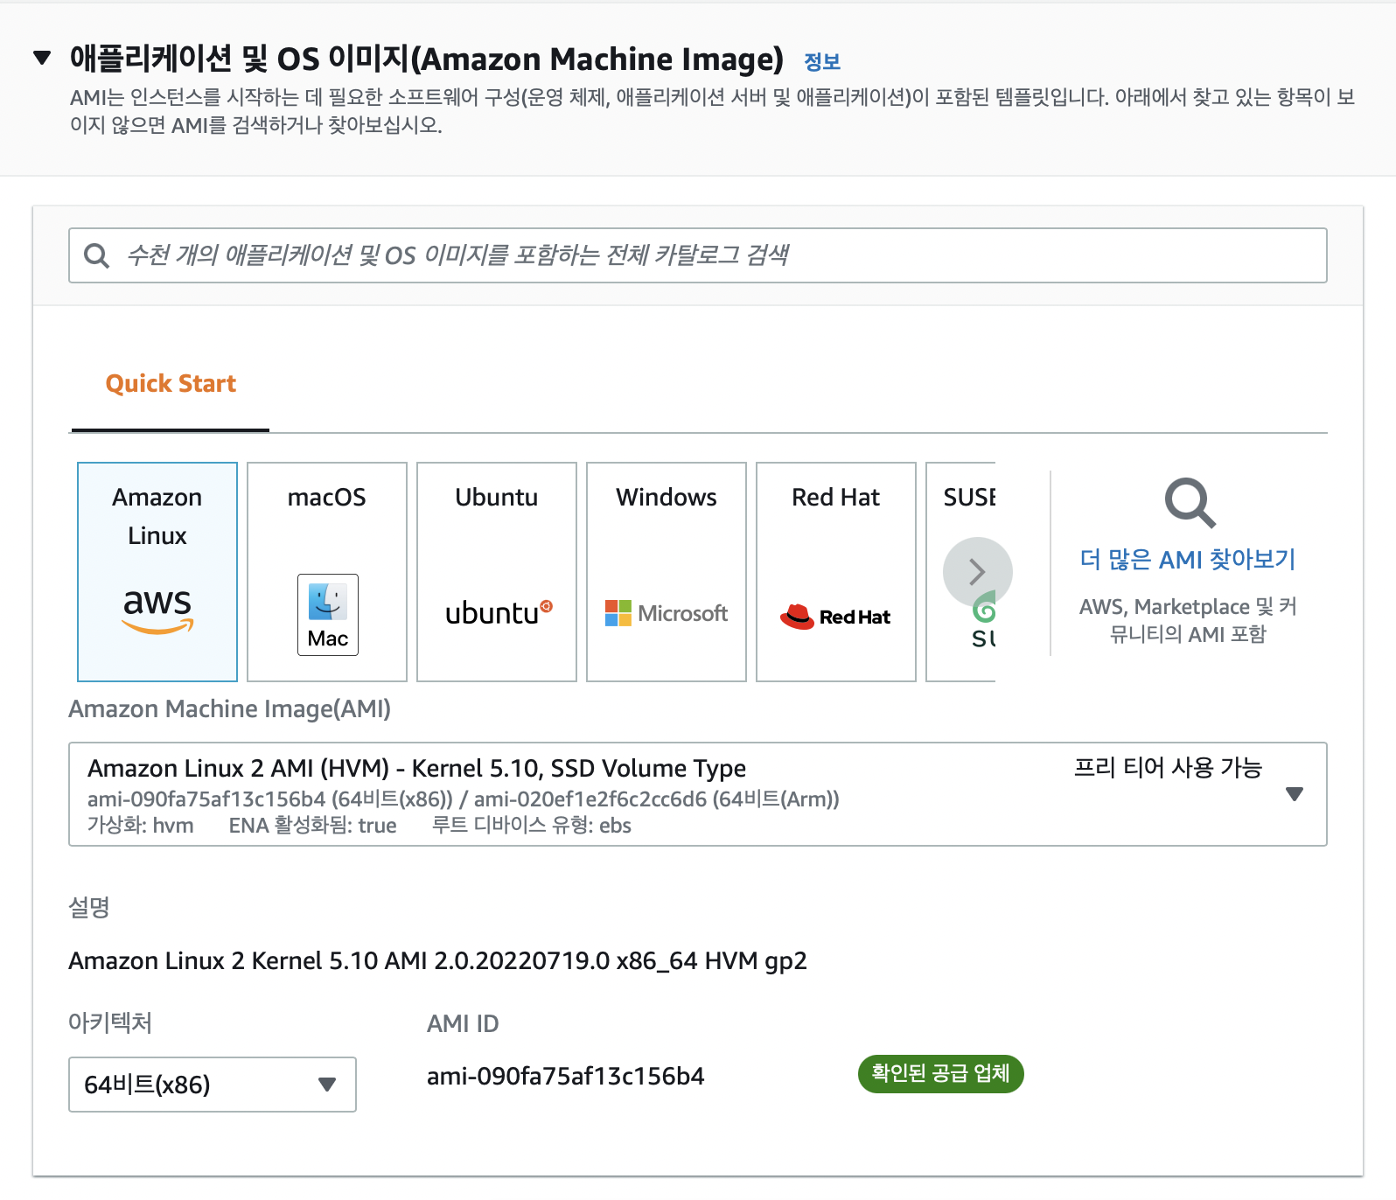Click the Mac Finder logo icon
This screenshot has width=1396, height=1200.
[x=328, y=615]
